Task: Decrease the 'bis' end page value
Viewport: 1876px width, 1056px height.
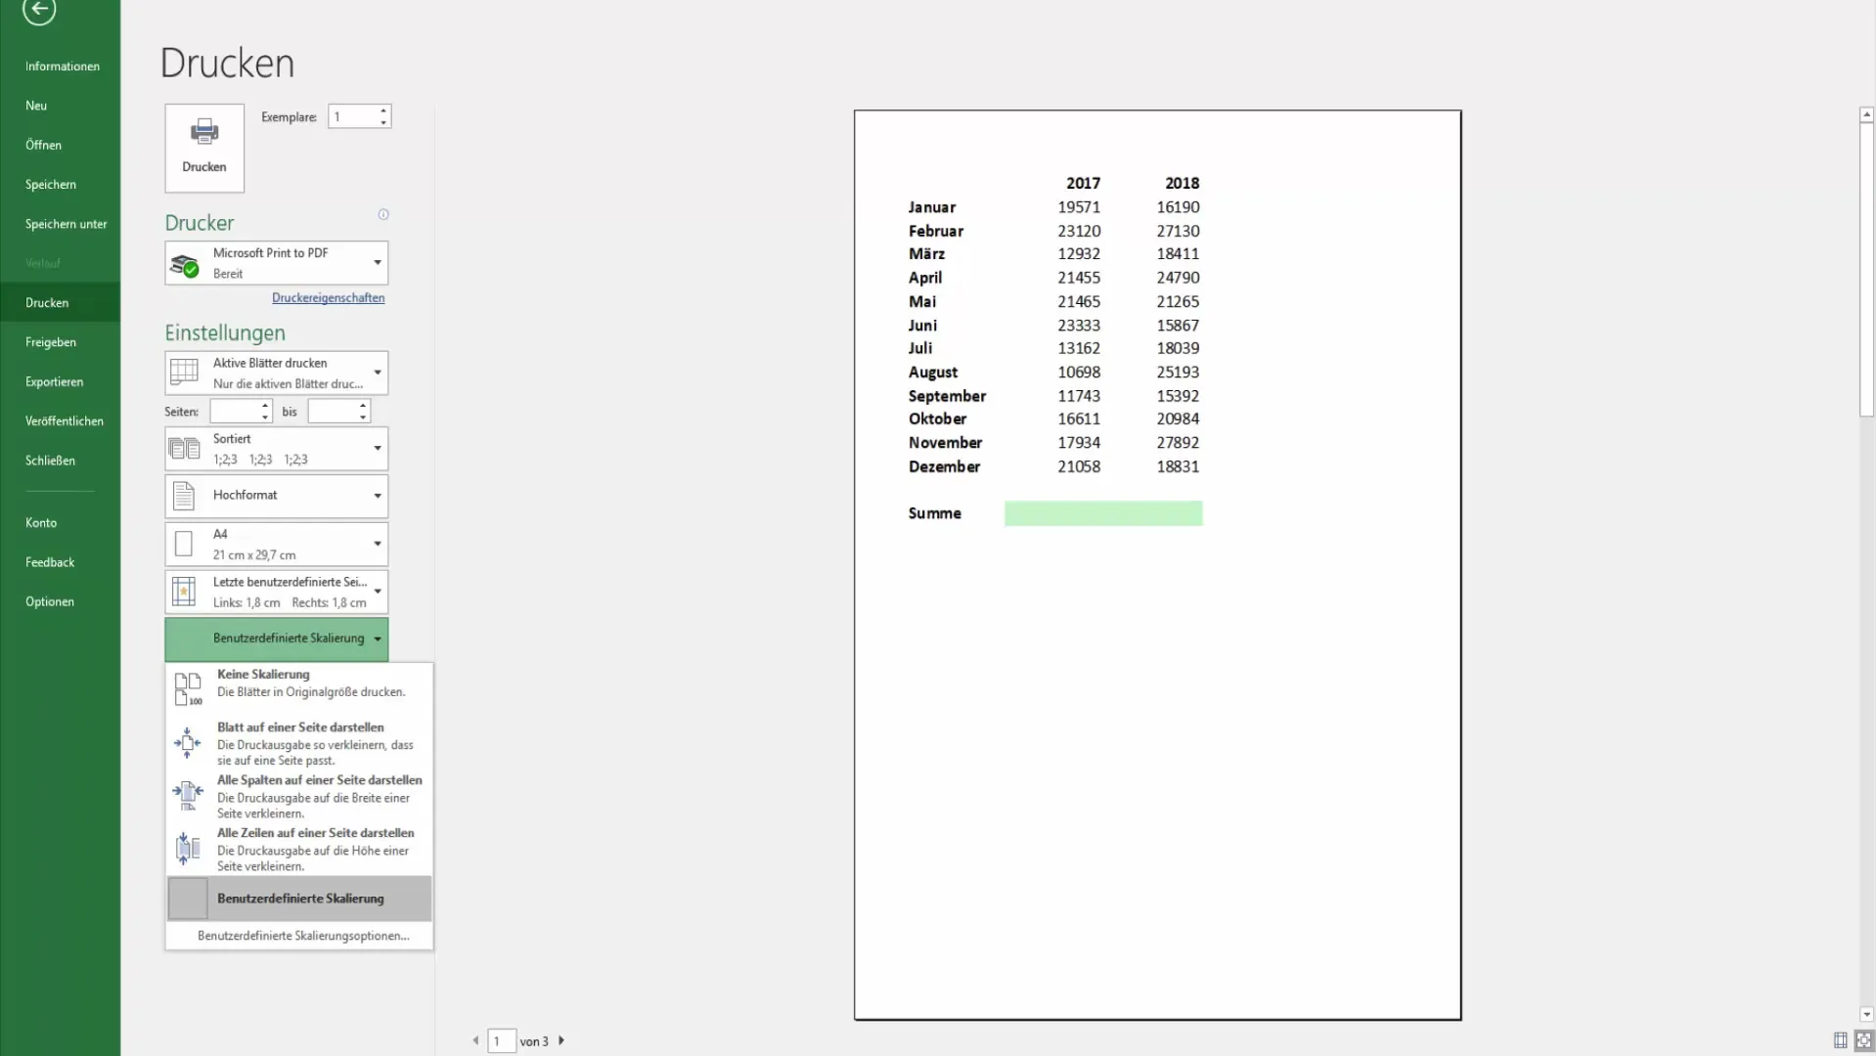Action: pos(363,418)
